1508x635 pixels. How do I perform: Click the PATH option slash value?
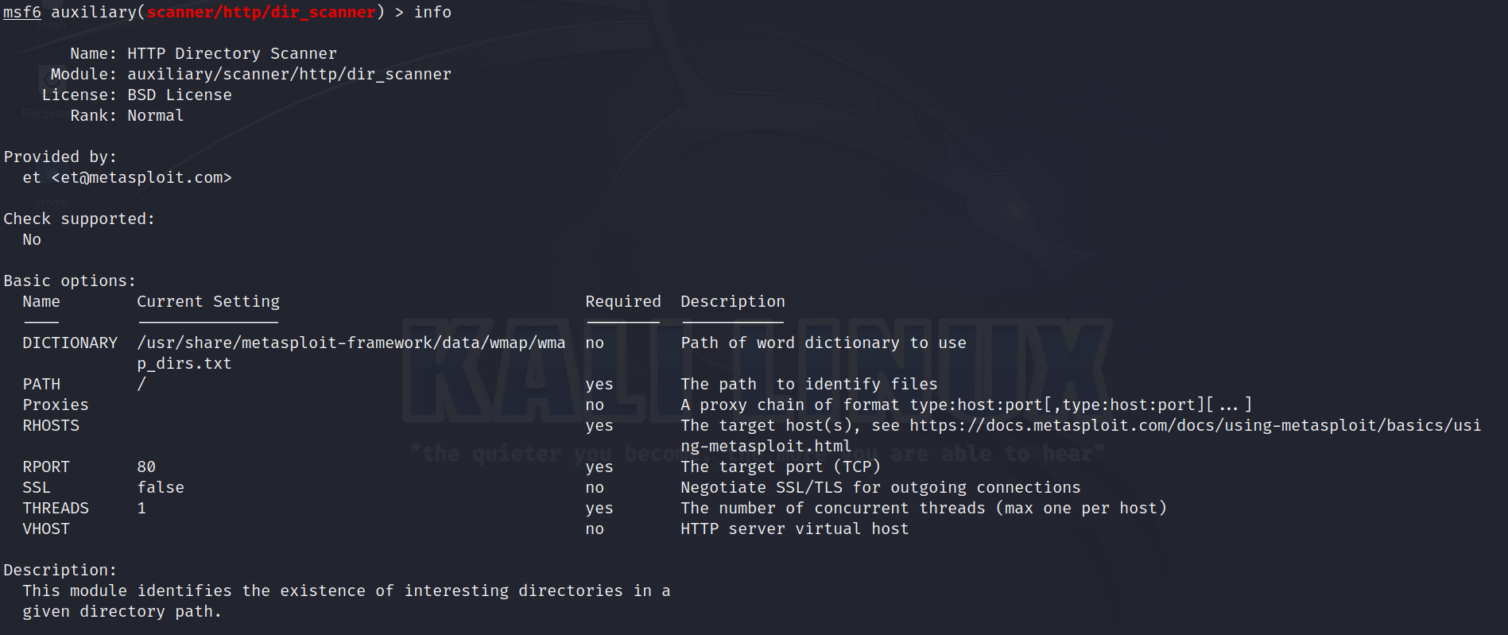pos(141,384)
